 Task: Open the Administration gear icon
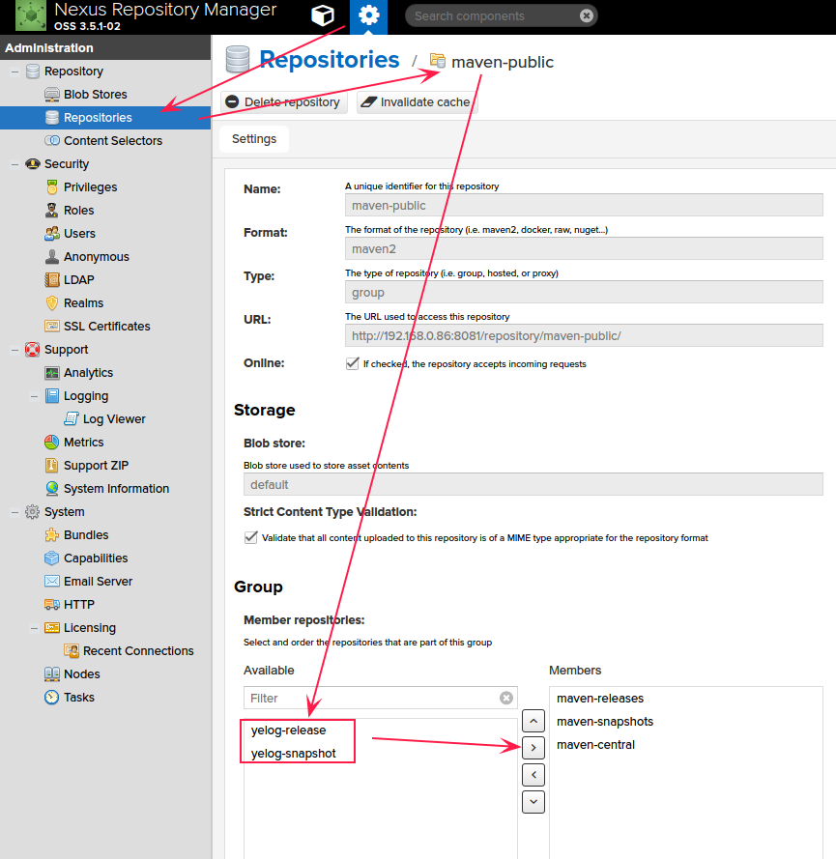(x=368, y=15)
